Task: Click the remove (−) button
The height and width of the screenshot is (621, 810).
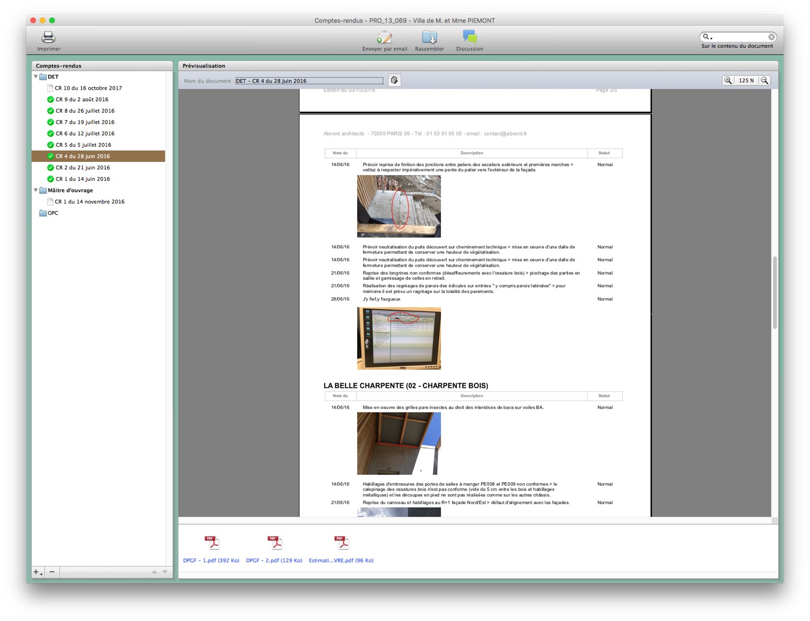Action: pos(52,572)
